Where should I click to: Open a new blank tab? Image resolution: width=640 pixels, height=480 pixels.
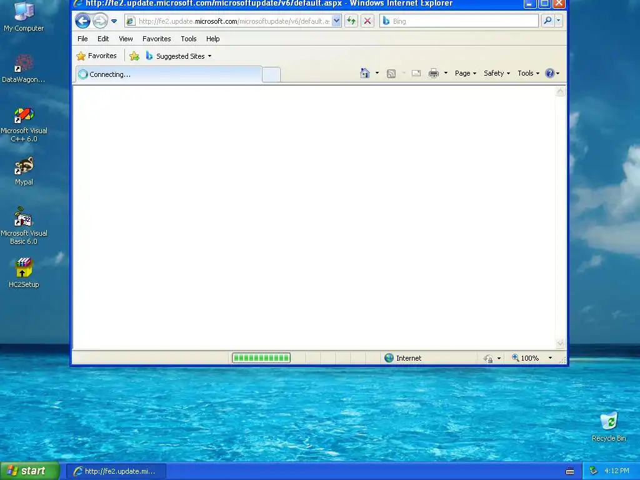point(271,75)
